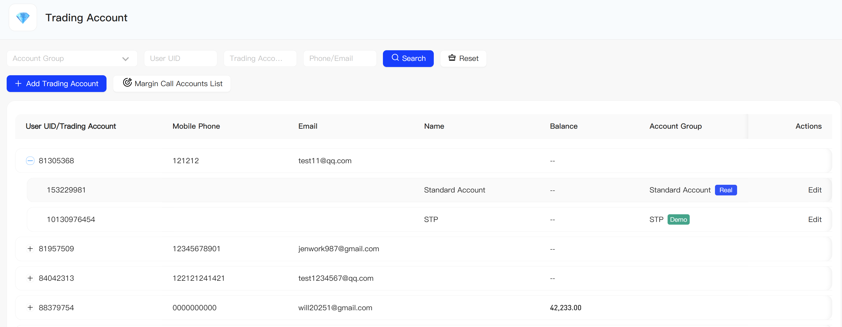
Task: Focus the Trading Account search field
Action: [x=260, y=58]
